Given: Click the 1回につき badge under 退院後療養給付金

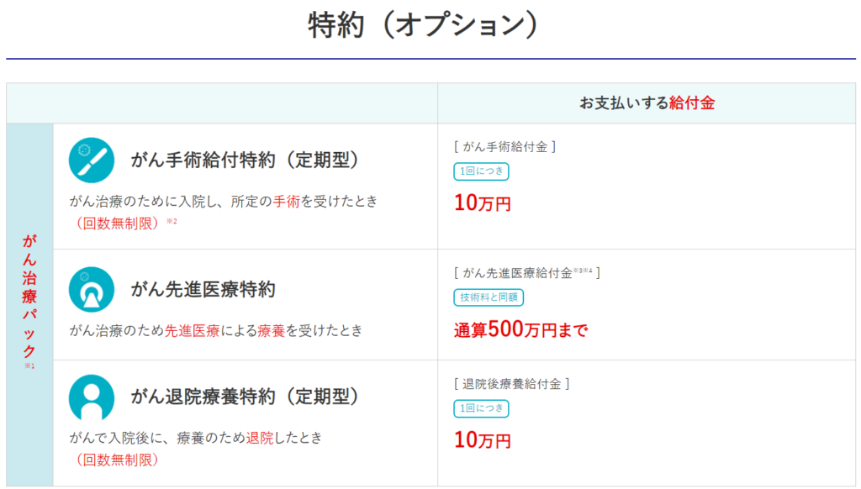Looking at the screenshot, I should (481, 408).
